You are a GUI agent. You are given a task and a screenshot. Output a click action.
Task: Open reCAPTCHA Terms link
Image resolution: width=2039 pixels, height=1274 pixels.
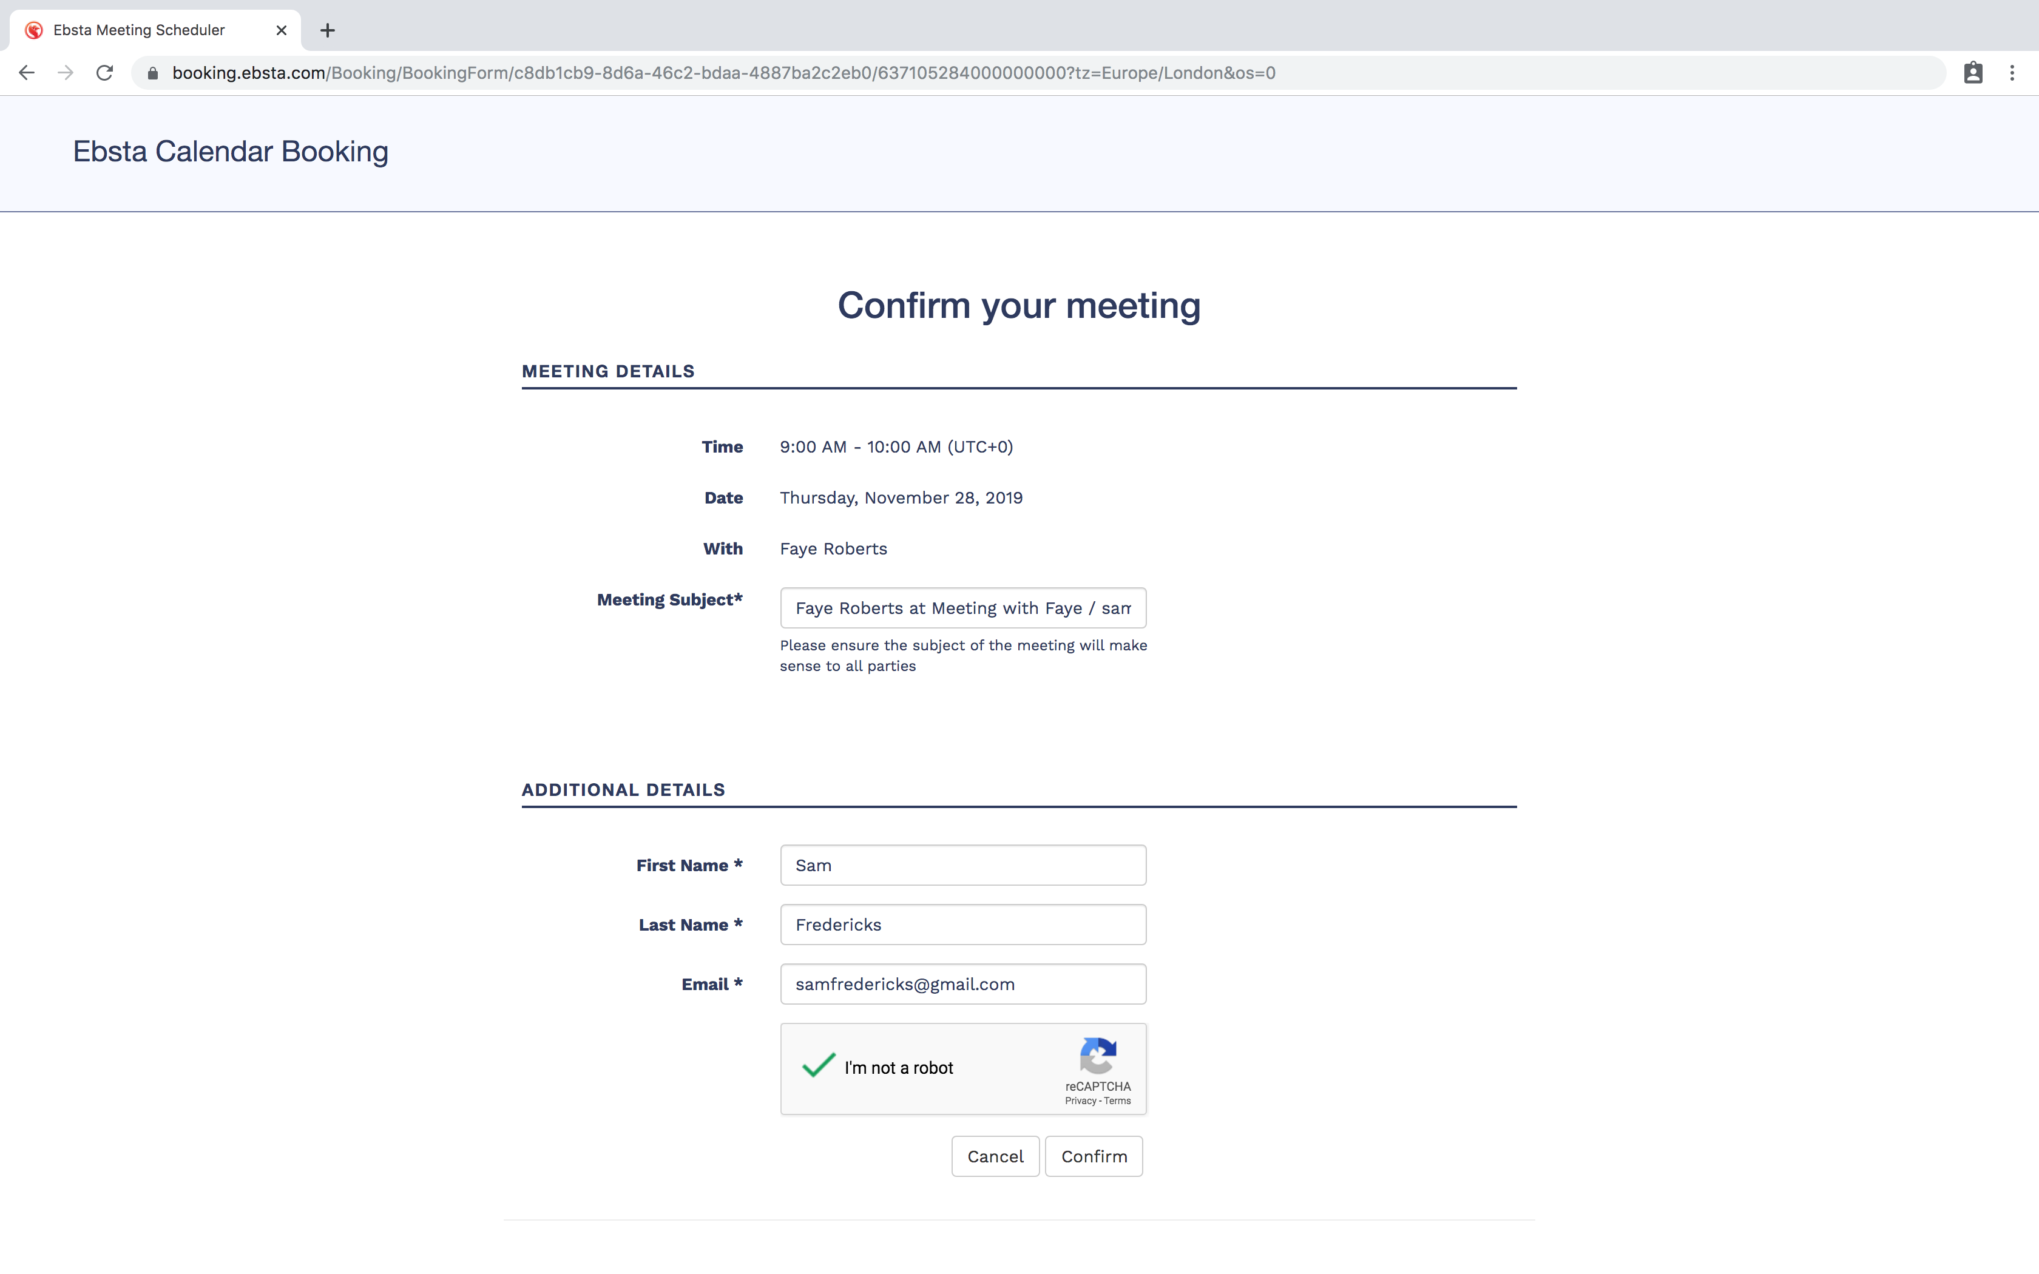1117,1101
